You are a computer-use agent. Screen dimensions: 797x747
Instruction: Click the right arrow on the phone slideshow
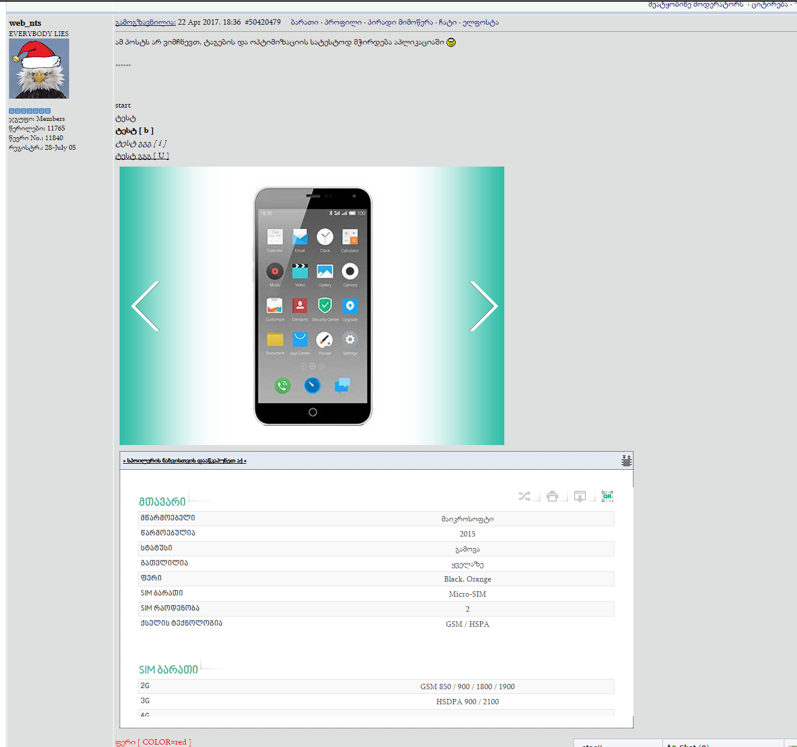483,306
